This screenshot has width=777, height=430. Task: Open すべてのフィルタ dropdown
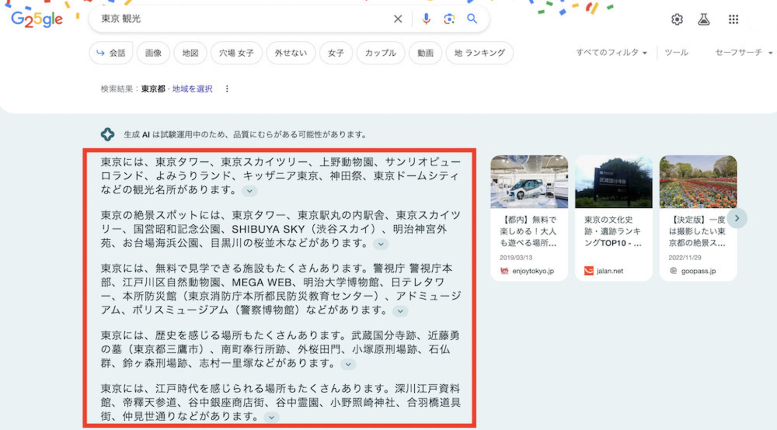pos(611,52)
